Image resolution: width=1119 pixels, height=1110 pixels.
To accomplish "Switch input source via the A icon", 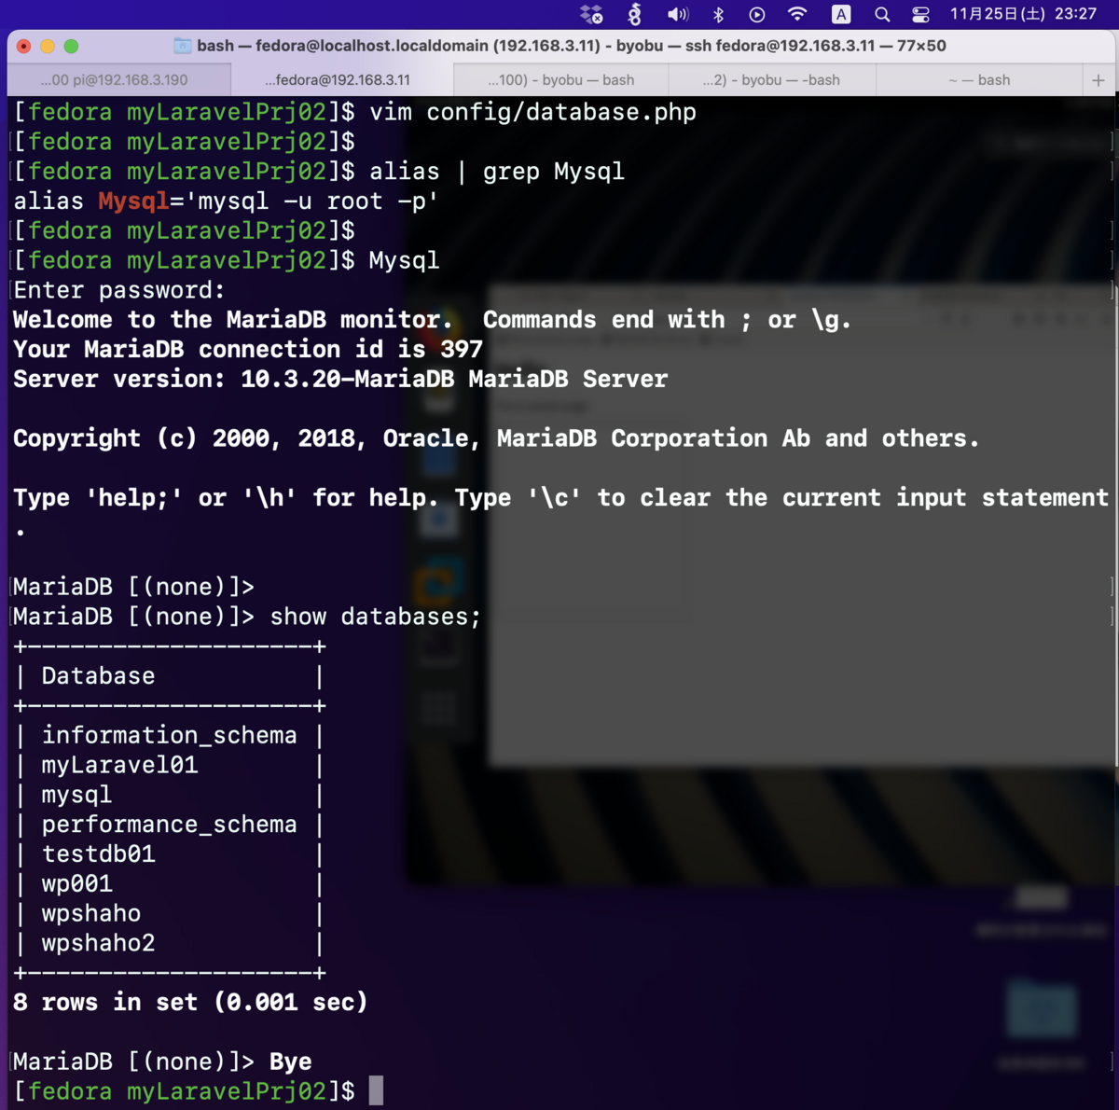I will click(x=840, y=14).
